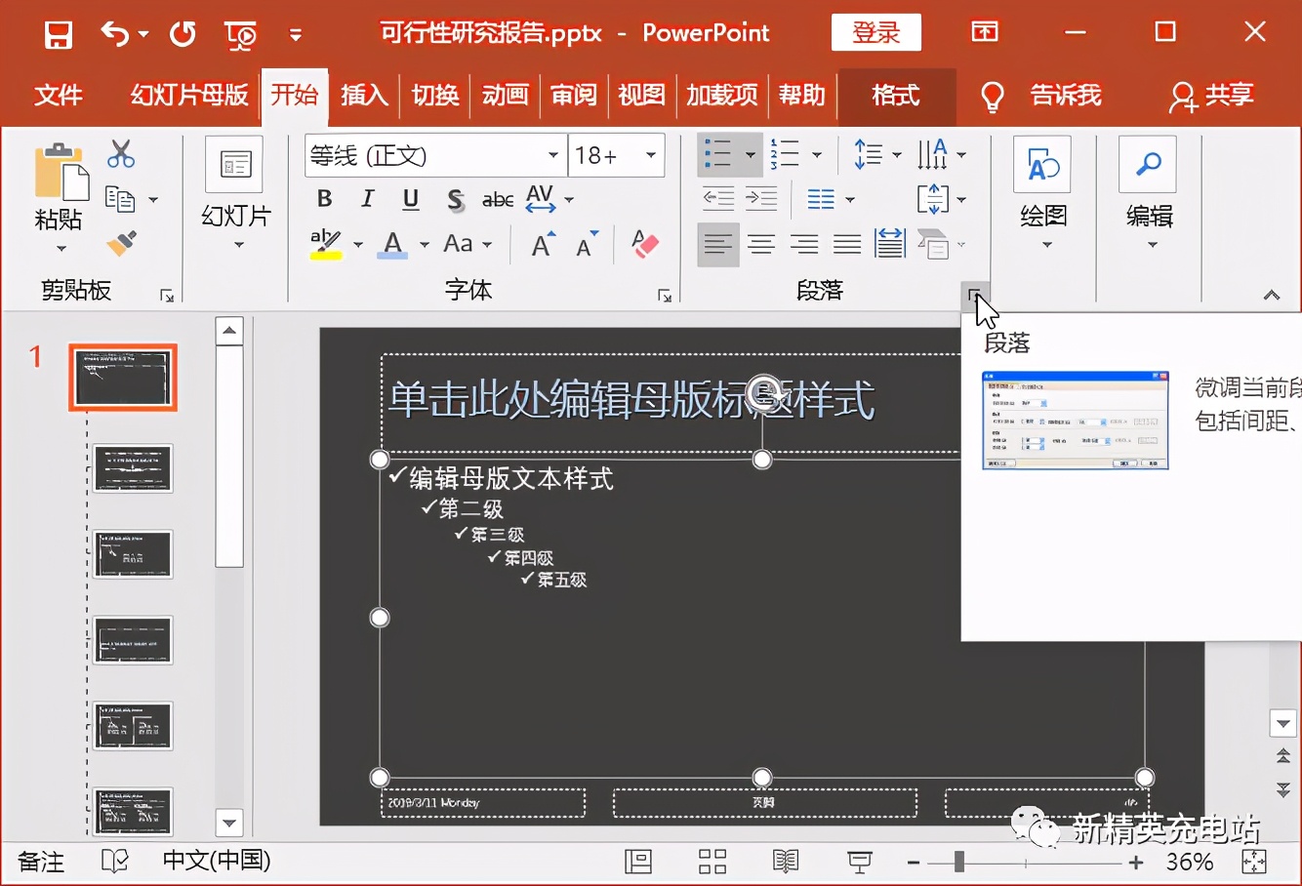Viewport: 1302px width, 886px height.
Task: Open the font color dropdown arrow
Action: [422, 243]
